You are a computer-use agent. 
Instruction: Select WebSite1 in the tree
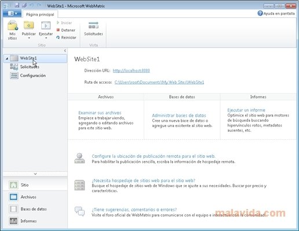tap(35, 58)
